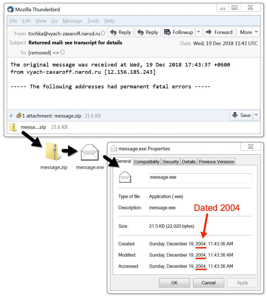
Task: Close the message.exe Properties dialog
Action: click(250, 146)
